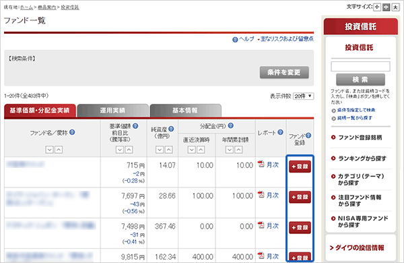This screenshot has height=263, width=404.
Task: Sort 純資産 ascending arrow
Action: coord(169,150)
